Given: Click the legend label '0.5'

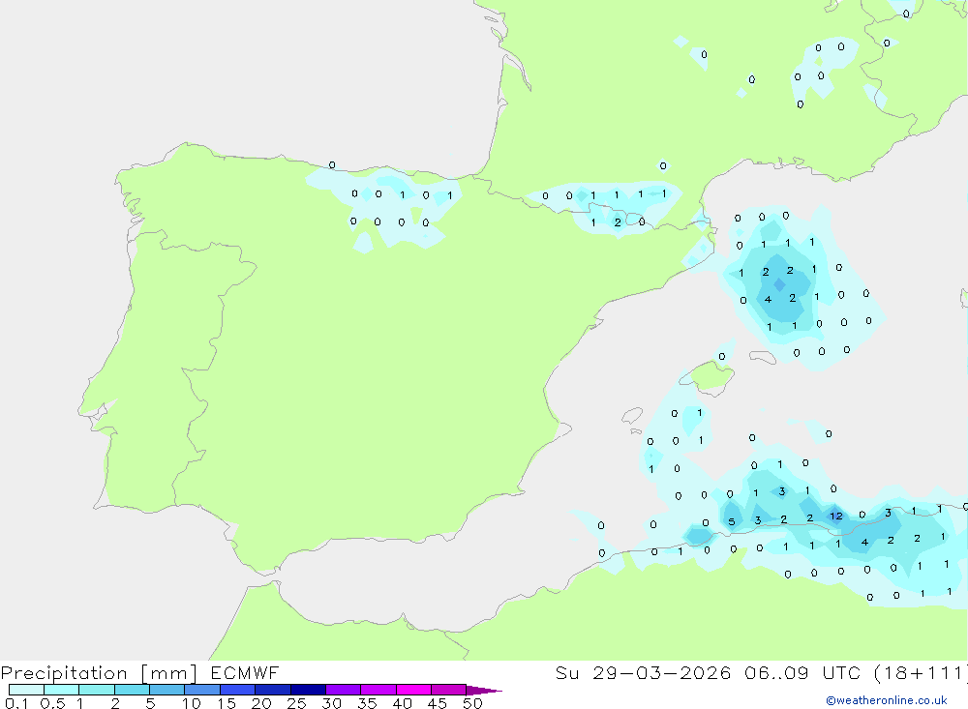Looking at the screenshot, I should coord(52,703).
